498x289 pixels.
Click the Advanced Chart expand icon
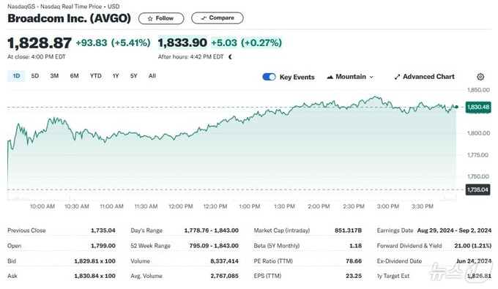(x=397, y=77)
